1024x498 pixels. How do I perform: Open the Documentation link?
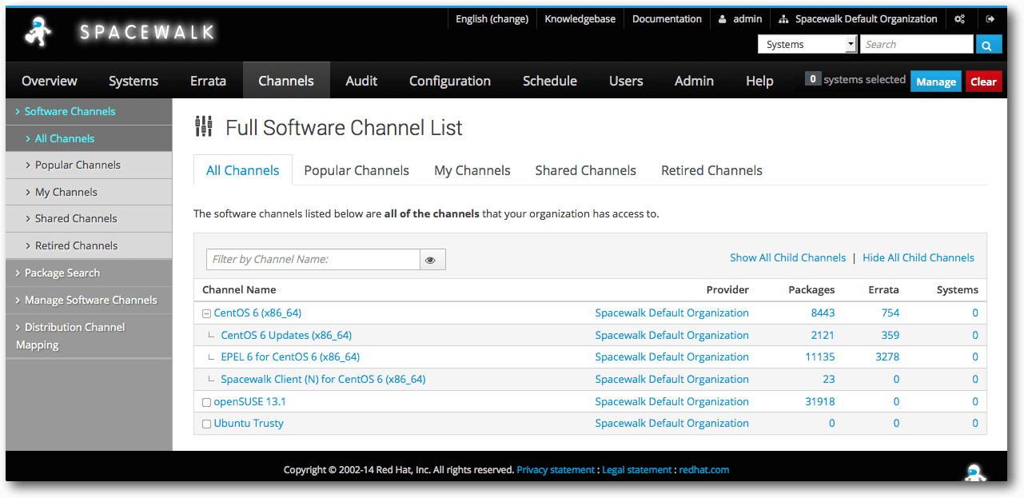667,19
